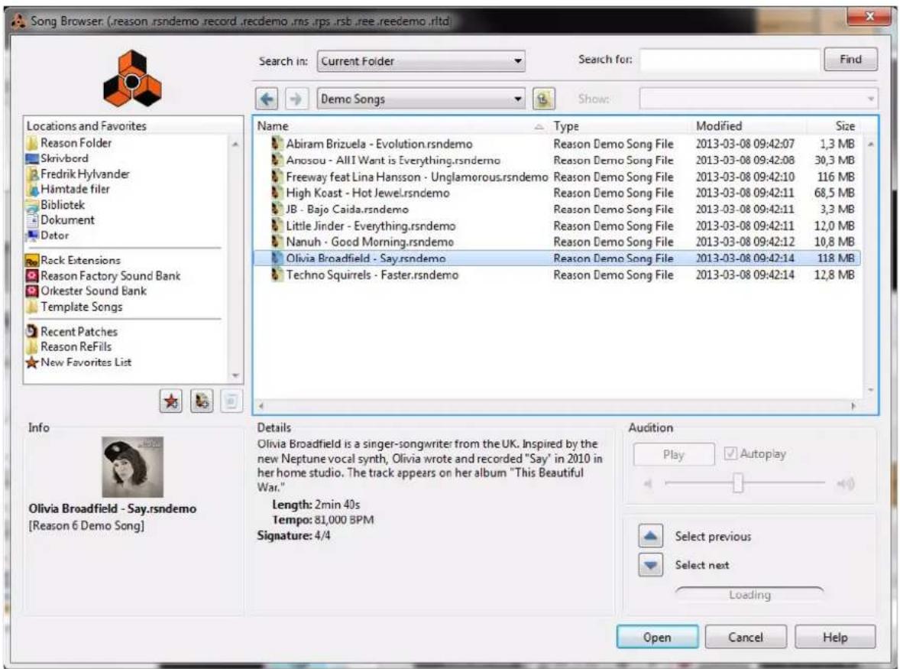Sort files by Name column header
The width and height of the screenshot is (900, 669).
400,125
